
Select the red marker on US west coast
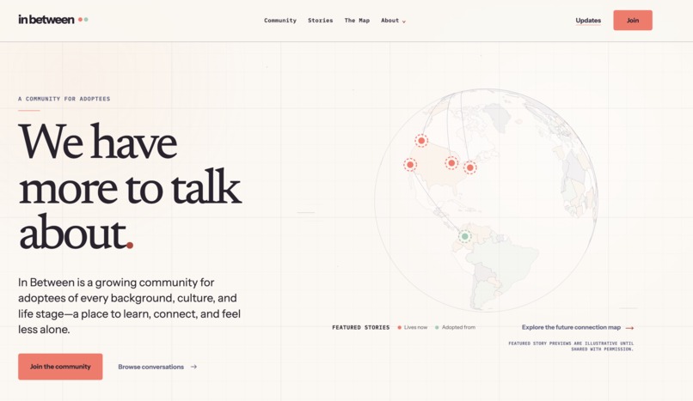[x=410, y=165]
